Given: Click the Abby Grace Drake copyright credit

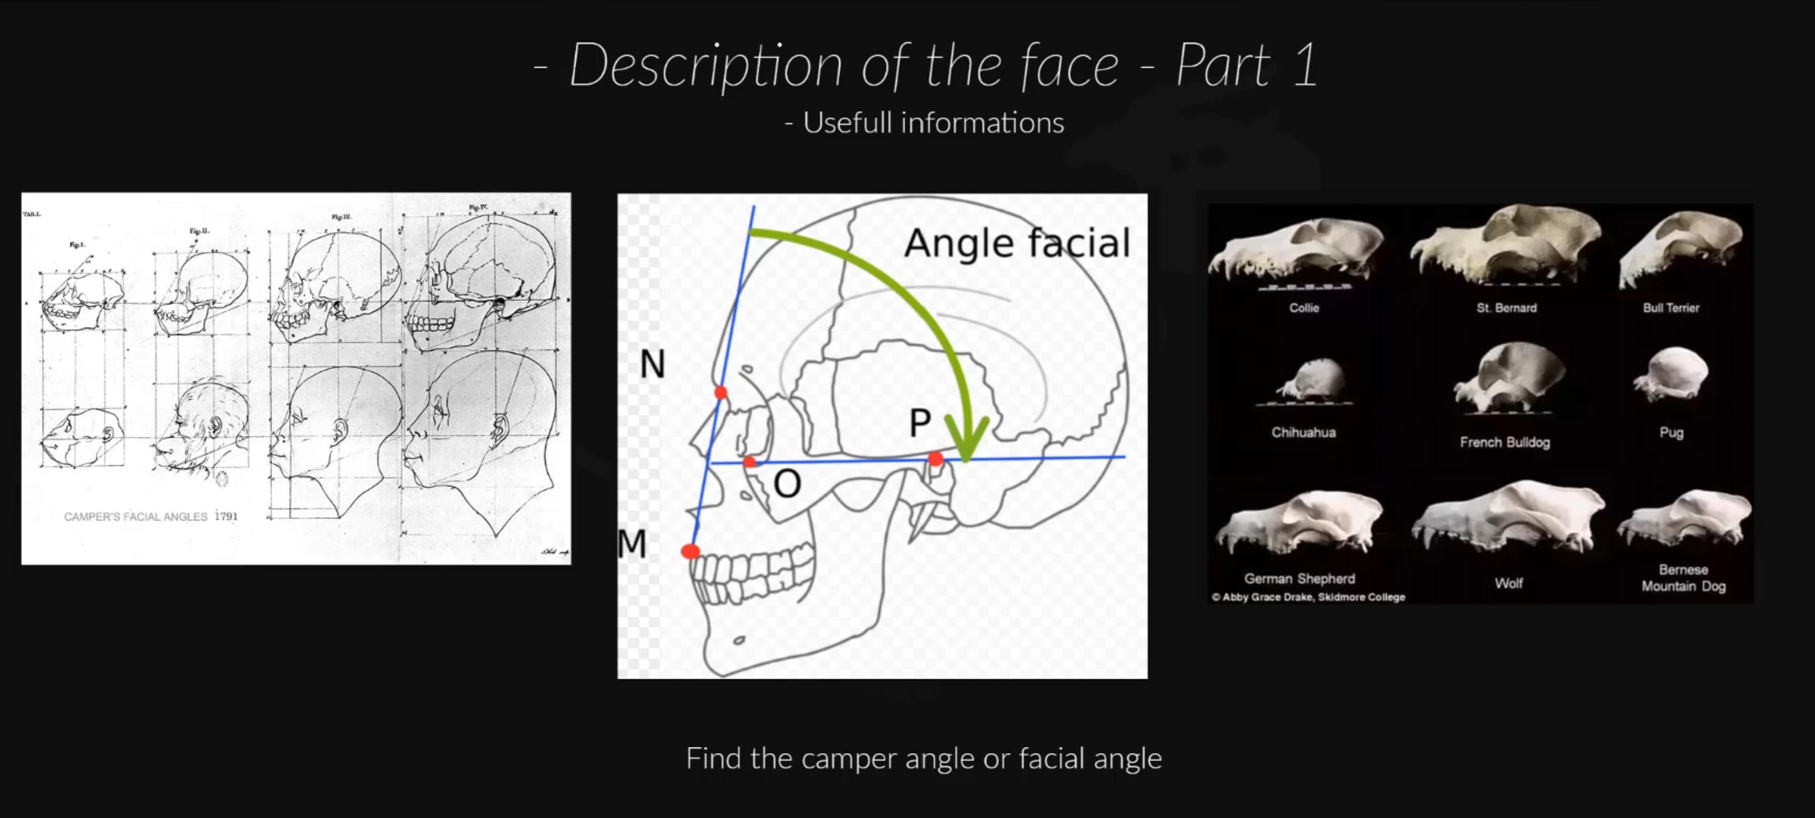Looking at the screenshot, I should pos(1309,597).
